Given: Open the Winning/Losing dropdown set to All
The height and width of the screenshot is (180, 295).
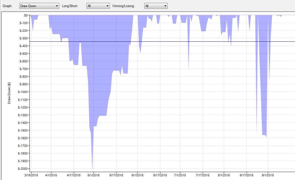Looking at the screenshot, I should [x=156, y=6].
